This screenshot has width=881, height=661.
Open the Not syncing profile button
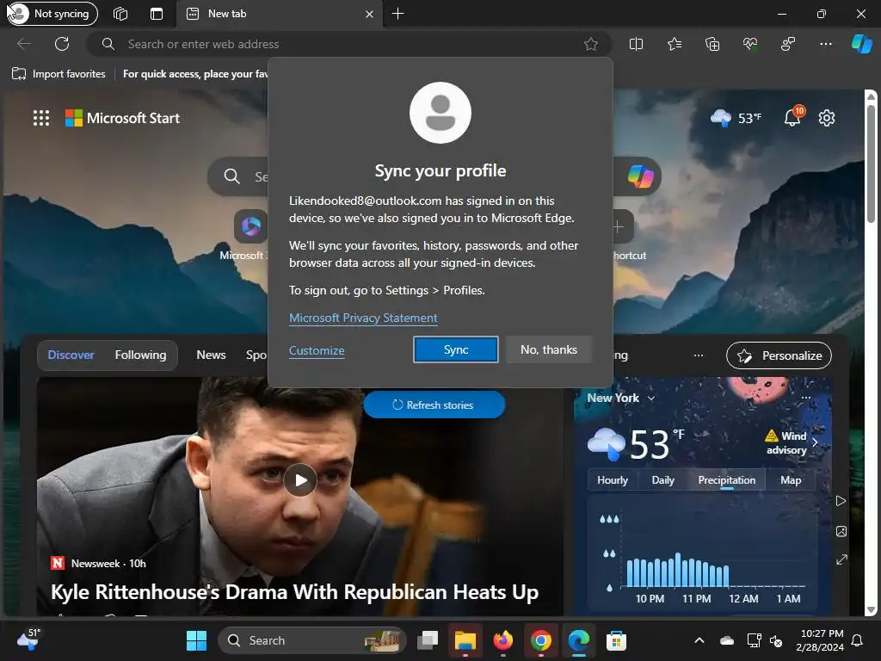pyautogui.click(x=52, y=14)
